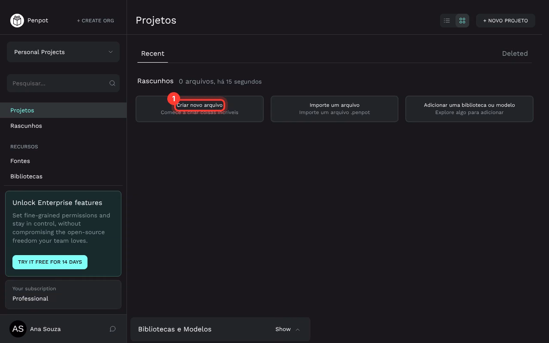Open the Rascunhos project heading
The width and height of the screenshot is (549, 343).
pyautogui.click(x=155, y=81)
